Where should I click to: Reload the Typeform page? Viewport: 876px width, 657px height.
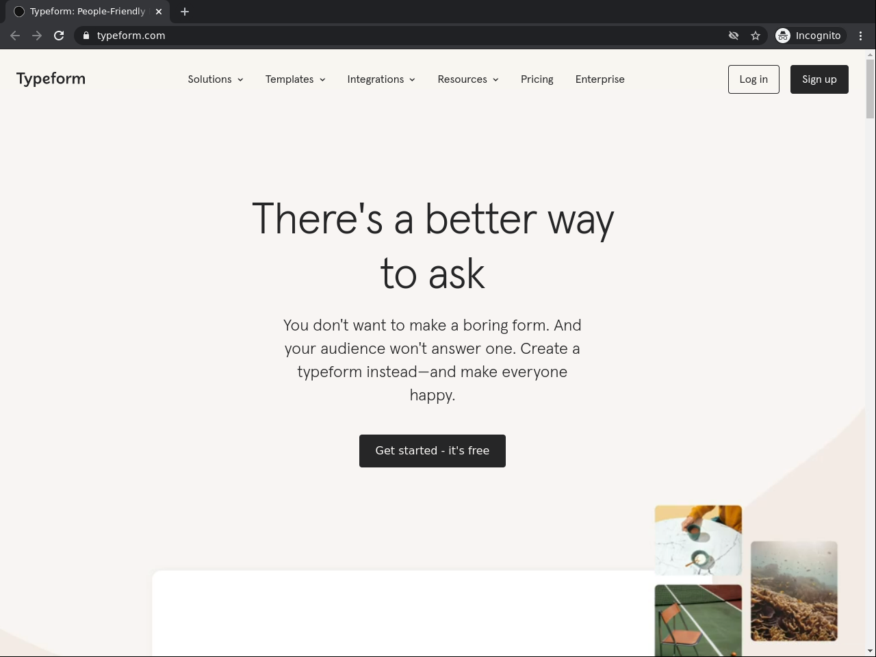click(x=59, y=36)
